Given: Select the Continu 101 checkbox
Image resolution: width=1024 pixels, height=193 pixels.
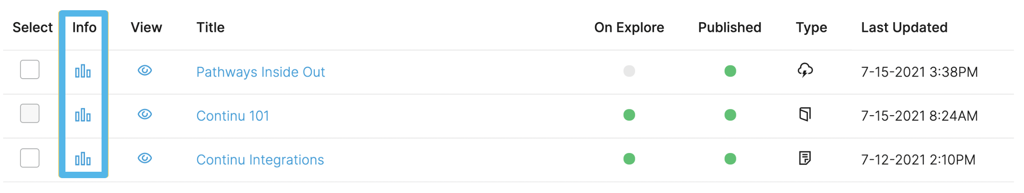Looking at the screenshot, I should tap(30, 113).
